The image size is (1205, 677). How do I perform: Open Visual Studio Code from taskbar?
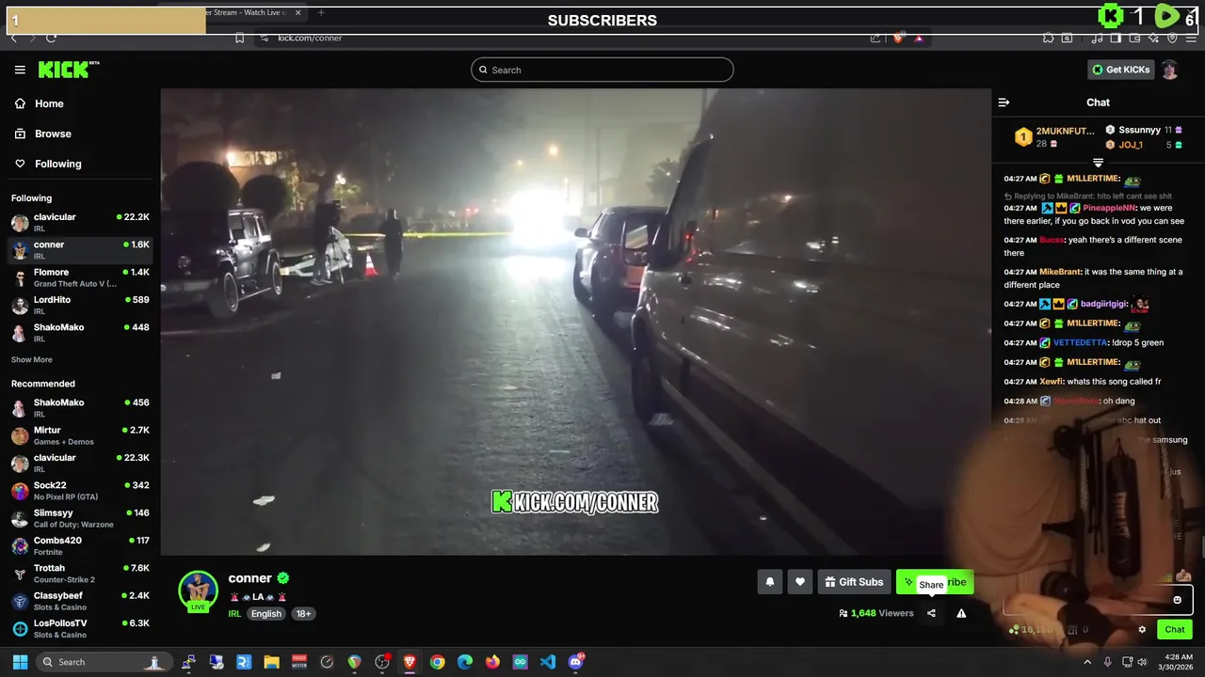coord(548,662)
